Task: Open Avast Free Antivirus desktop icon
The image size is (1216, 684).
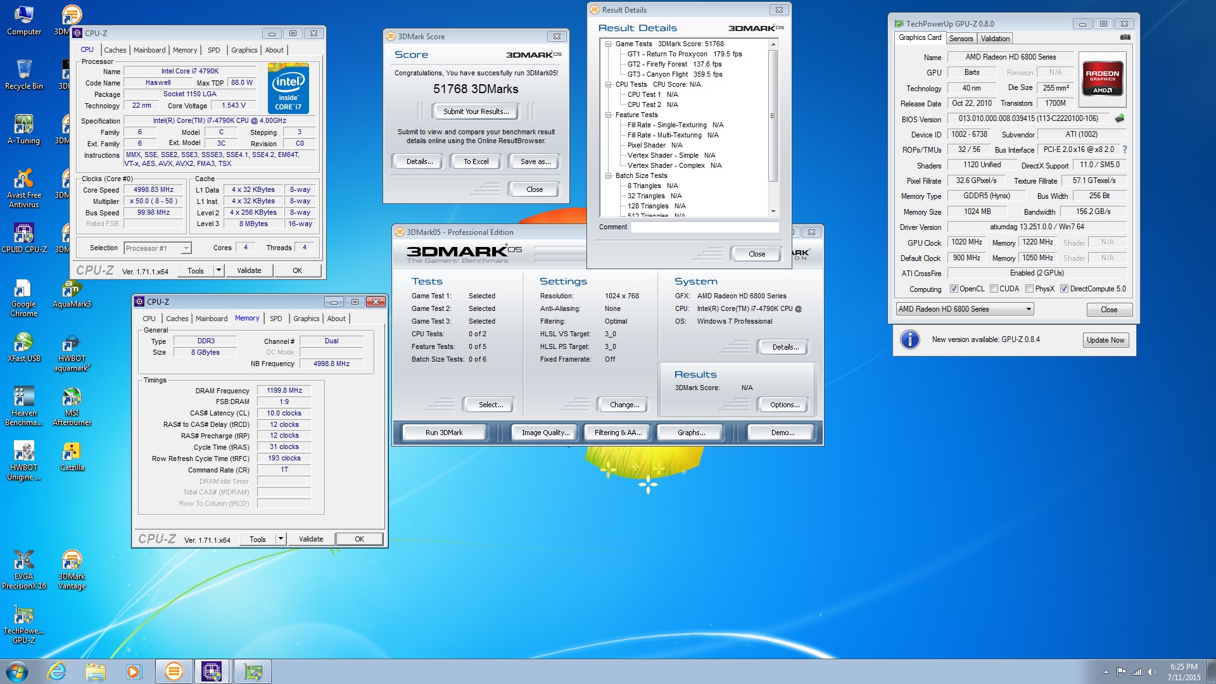Action: (24, 188)
